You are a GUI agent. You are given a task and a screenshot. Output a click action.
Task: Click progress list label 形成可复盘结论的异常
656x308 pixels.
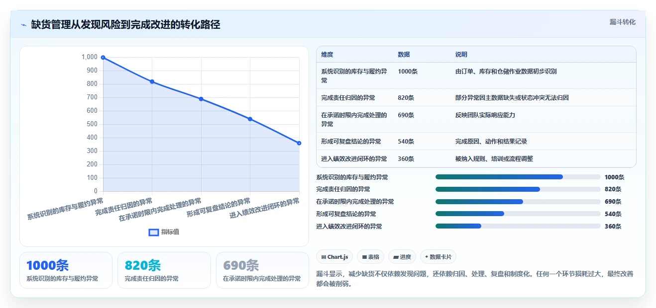[x=346, y=214]
